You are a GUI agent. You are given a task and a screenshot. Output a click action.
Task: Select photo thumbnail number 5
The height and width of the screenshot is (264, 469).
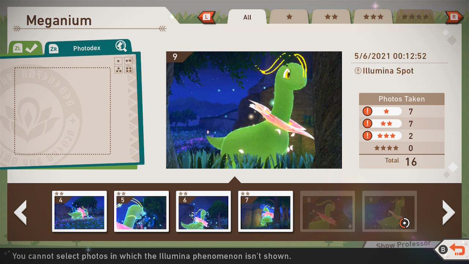pos(141,211)
